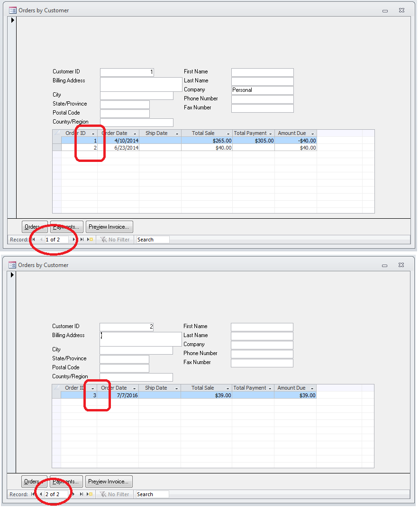Click First Name field in top window
The image size is (419, 508).
[263, 72]
